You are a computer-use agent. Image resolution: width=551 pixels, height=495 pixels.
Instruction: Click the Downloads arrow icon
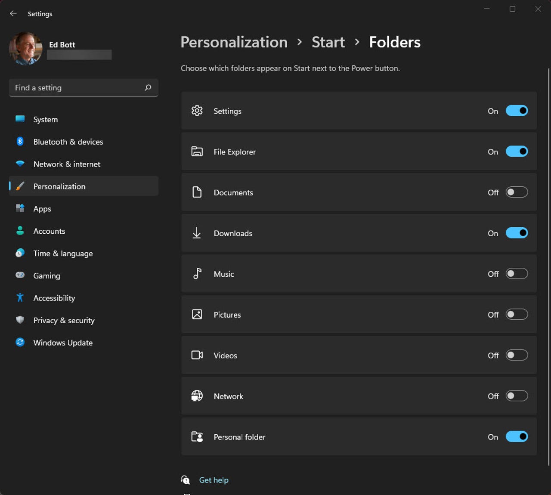(197, 233)
